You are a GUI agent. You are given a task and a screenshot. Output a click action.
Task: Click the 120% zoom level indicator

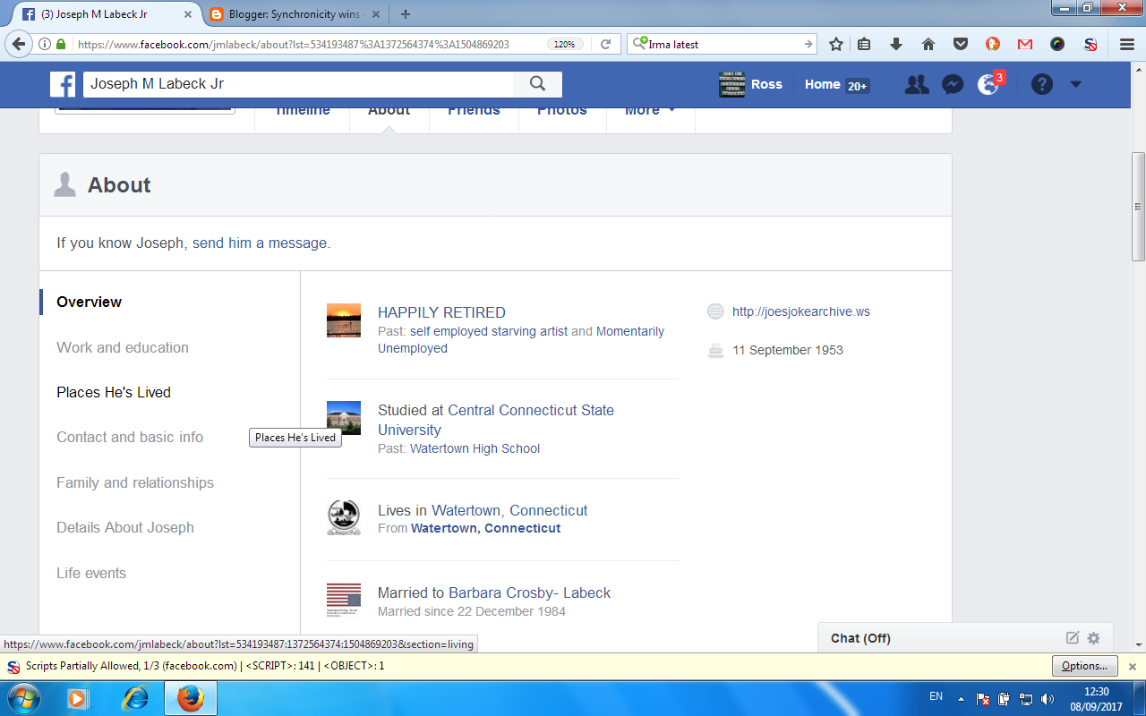pyautogui.click(x=564, y=44)
